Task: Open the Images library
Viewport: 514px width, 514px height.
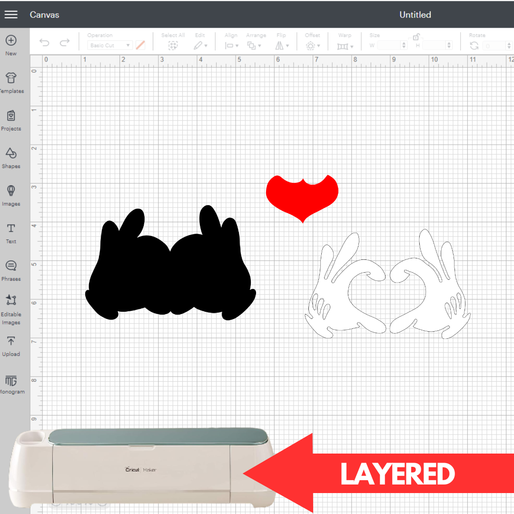Action: point(11,196)
